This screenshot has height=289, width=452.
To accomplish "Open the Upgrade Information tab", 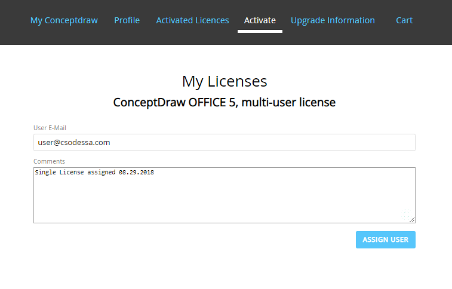I will 333,20.
